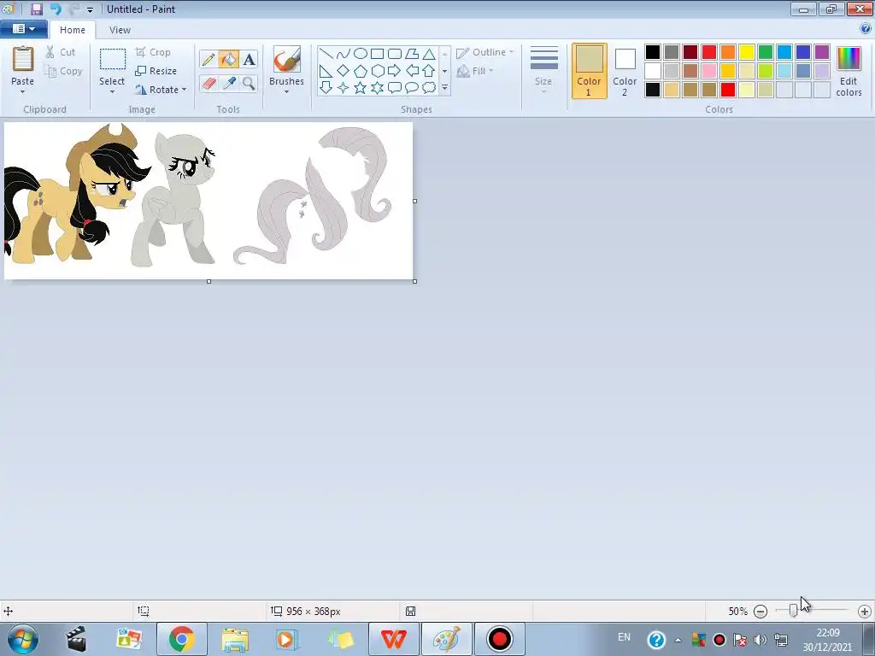The height and width of the screenshot is (656, 875).
Task: Select the Fill with color bucket tool
Action: click(229, 59)
